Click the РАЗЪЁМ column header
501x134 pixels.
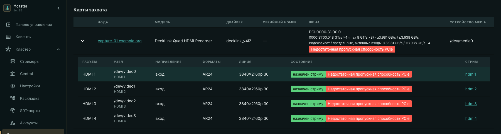pyautogui.click(x=90, y=62)
